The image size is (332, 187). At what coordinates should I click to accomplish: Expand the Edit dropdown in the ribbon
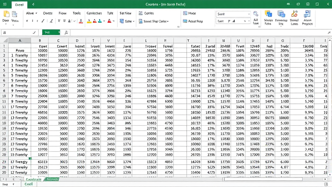(x=126, y=21)
